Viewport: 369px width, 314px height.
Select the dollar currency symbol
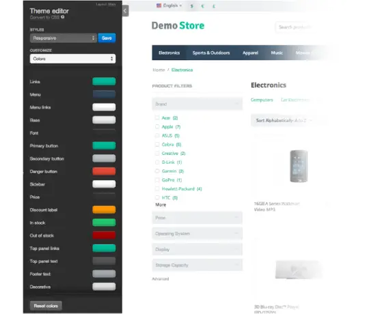click(x=192, y=6)
